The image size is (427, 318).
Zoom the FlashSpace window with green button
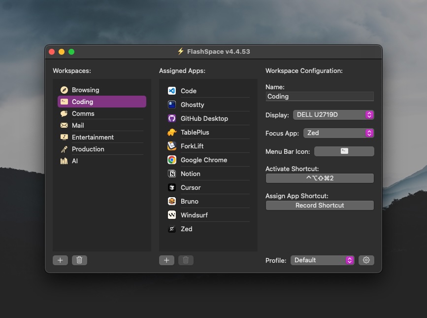71,52
